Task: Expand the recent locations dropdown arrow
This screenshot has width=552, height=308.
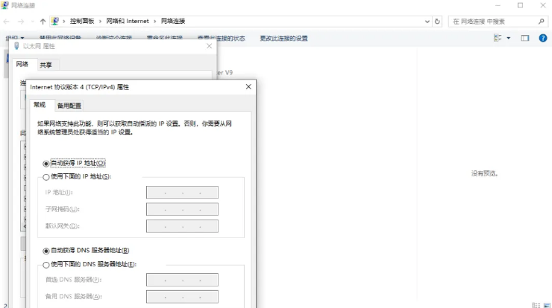Action: coord(32,22)
